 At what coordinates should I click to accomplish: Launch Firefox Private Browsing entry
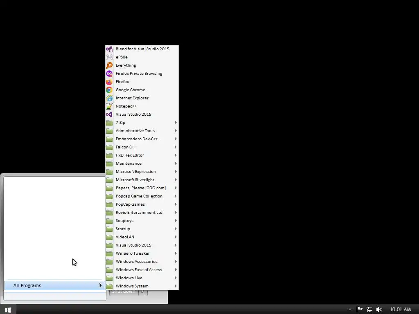tap(142, 74)
